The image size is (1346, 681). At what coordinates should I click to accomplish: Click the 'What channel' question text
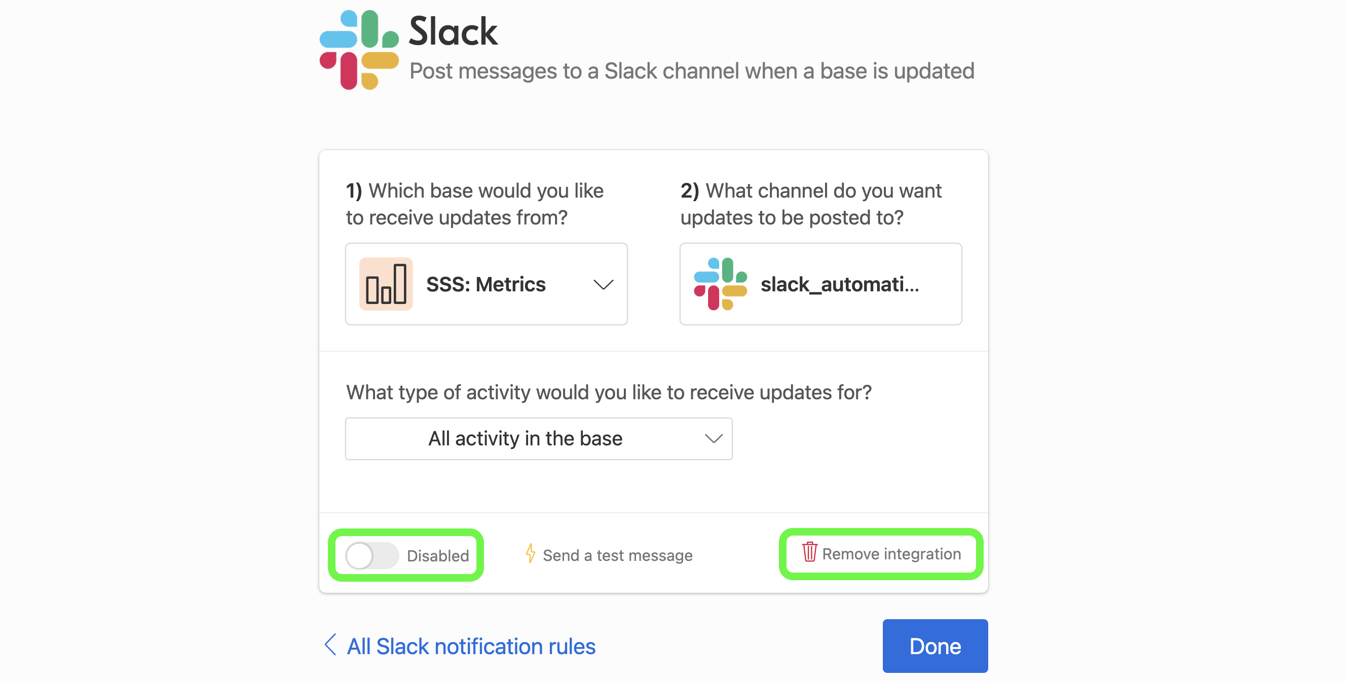810,204
